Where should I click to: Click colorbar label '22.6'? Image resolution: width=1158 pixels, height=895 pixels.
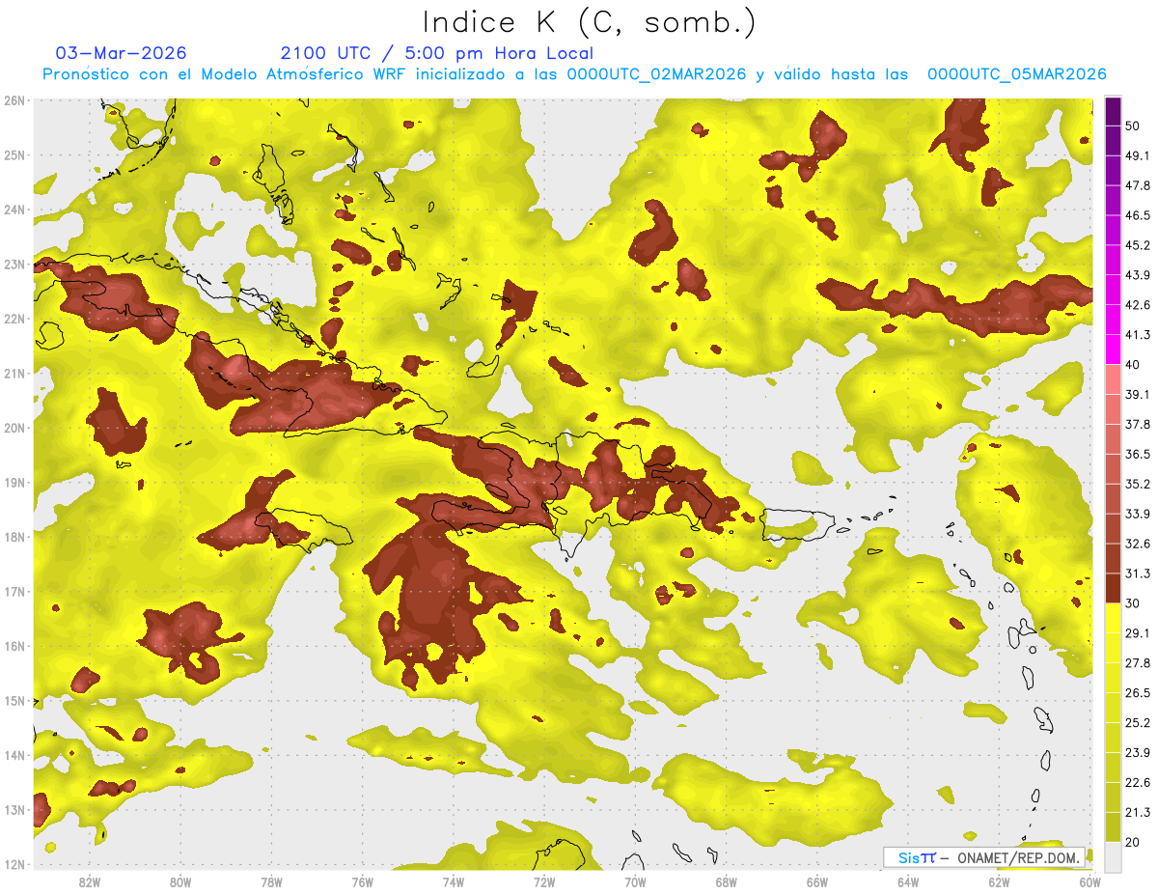(1138, 783)
